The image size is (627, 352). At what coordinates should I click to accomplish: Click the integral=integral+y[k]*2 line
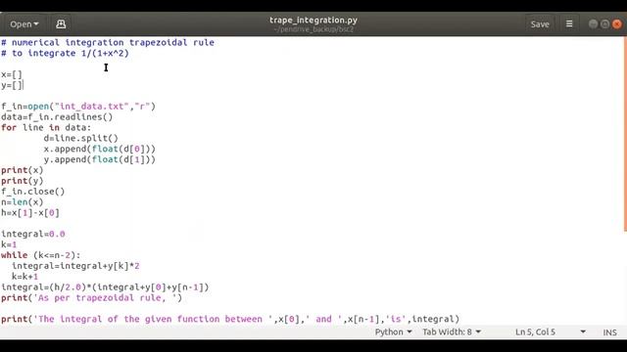click(75, 266)
